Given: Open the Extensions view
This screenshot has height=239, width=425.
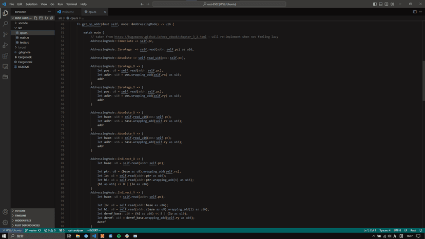Looking at the screenshot, I should (5, 56).
